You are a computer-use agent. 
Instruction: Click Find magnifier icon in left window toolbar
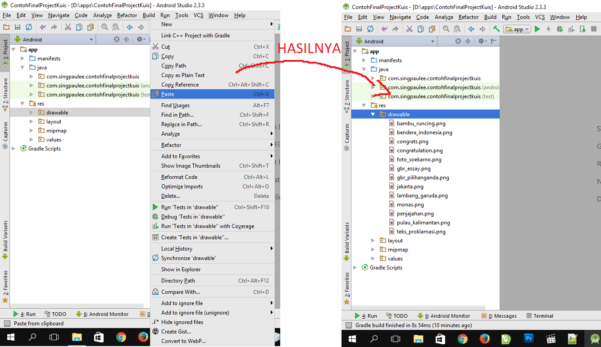coord(105,27)
